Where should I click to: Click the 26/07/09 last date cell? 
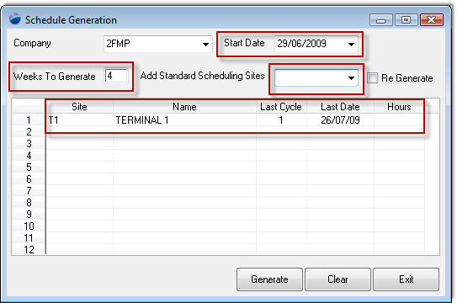(x=340, y=120)
